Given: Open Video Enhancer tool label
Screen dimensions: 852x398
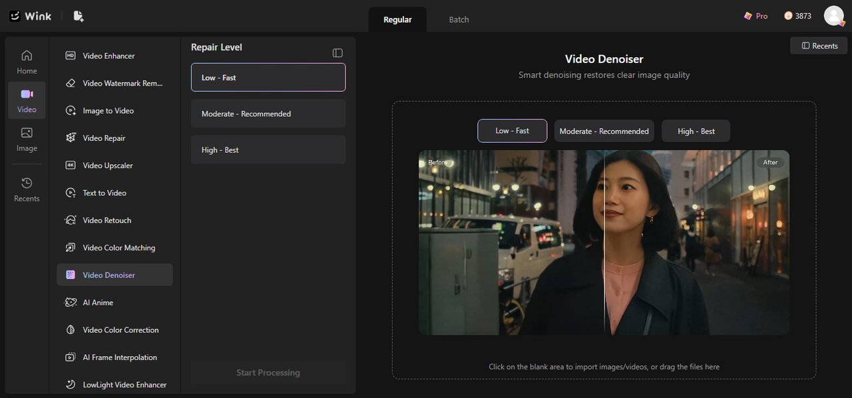Looking at the screenshot, I should (108, 56).
